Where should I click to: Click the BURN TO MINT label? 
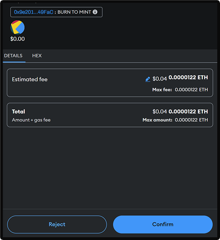click(74, 12)
